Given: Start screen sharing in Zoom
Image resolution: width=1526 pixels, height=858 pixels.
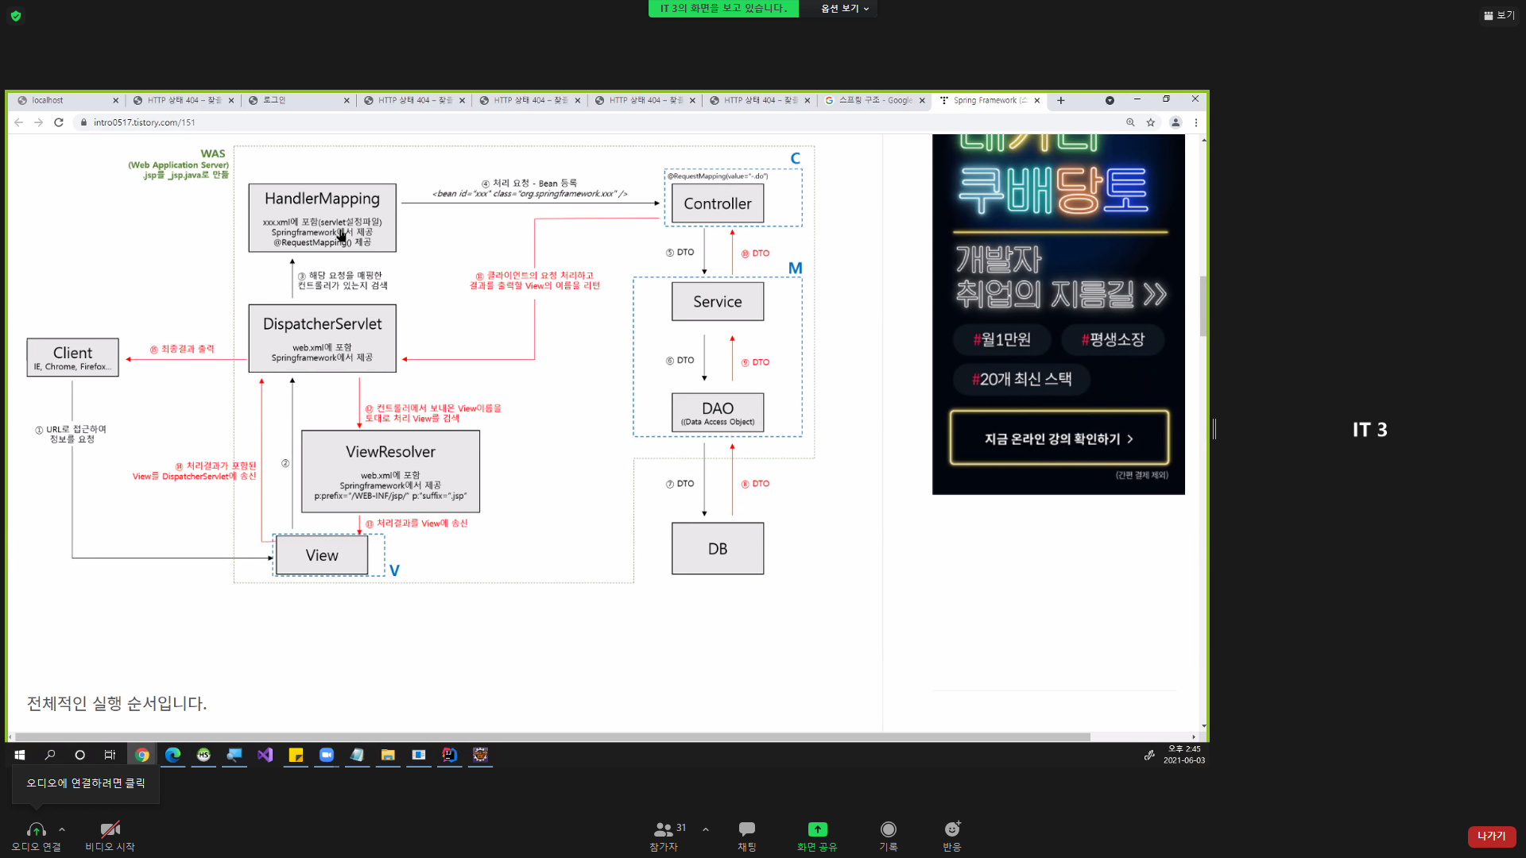Looking at the screenshot, I should (816, 834).
